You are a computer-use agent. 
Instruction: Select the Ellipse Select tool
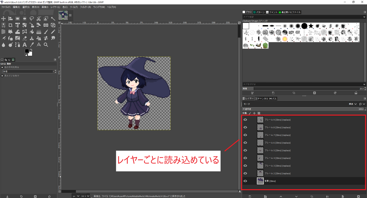tap(24, 18)
